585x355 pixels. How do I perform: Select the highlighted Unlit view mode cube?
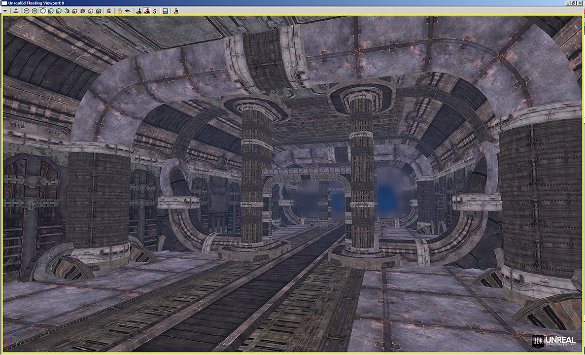coord(42,11)
